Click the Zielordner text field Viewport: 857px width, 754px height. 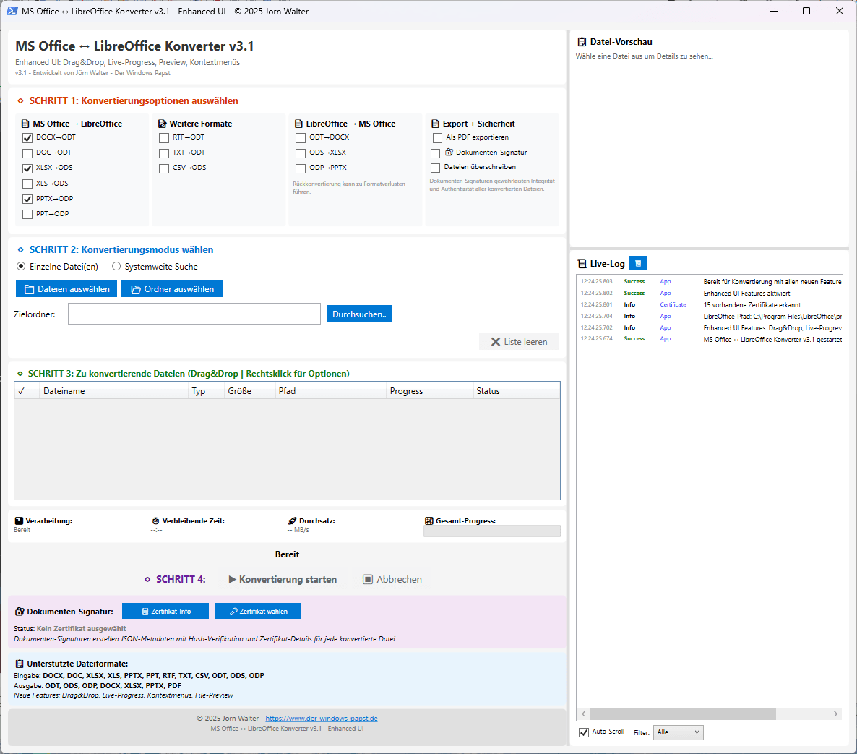click(194, 314)
